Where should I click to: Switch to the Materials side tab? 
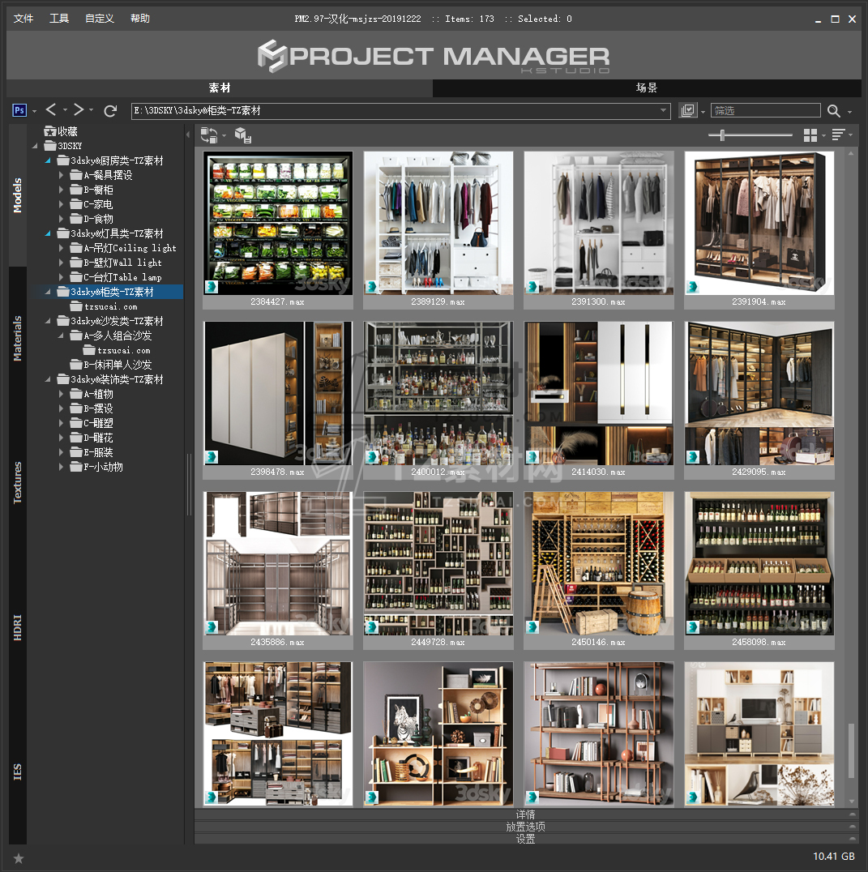(x=18, y=339)
